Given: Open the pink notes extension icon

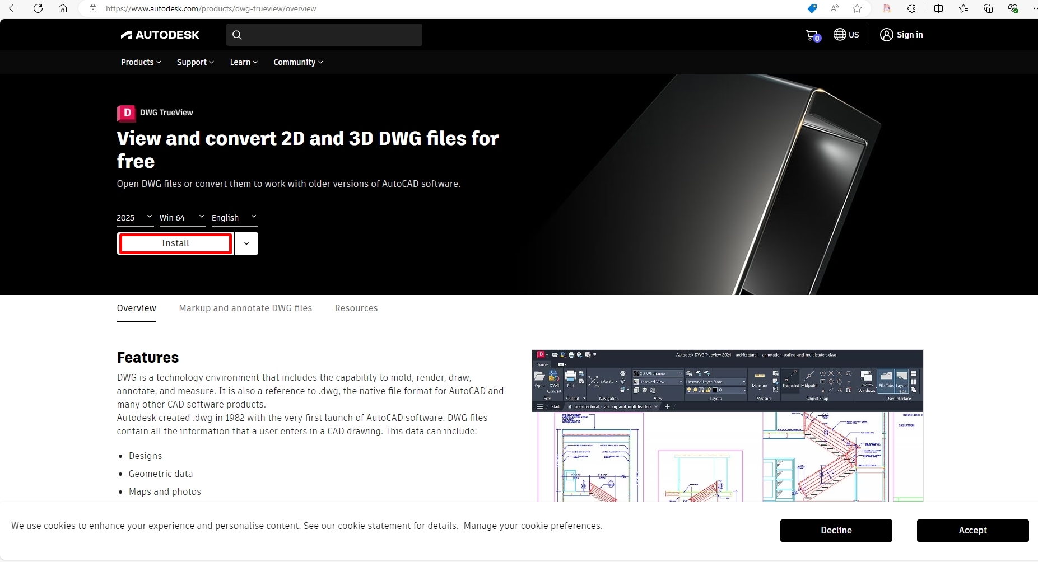Looking at the screenshot, I should point(887,8).
